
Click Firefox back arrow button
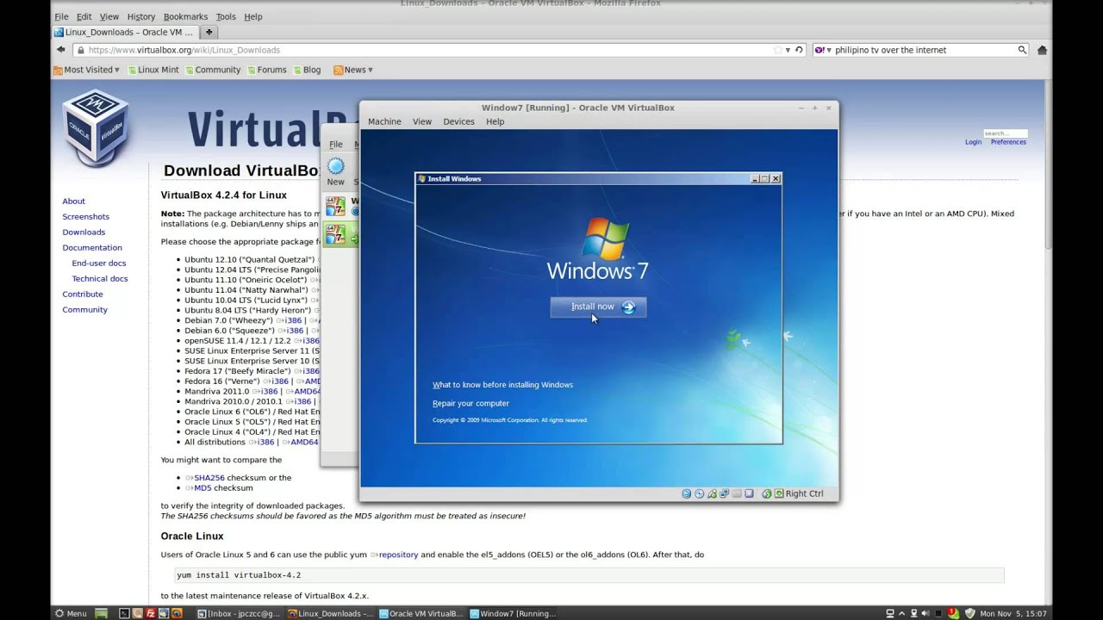point(60,50)
